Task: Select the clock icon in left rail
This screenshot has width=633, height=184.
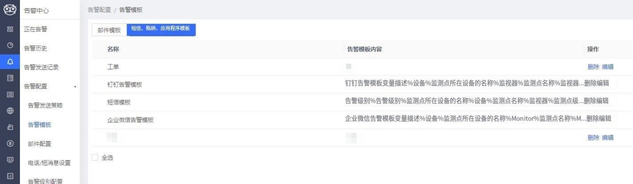Action: tap(9, 45)
